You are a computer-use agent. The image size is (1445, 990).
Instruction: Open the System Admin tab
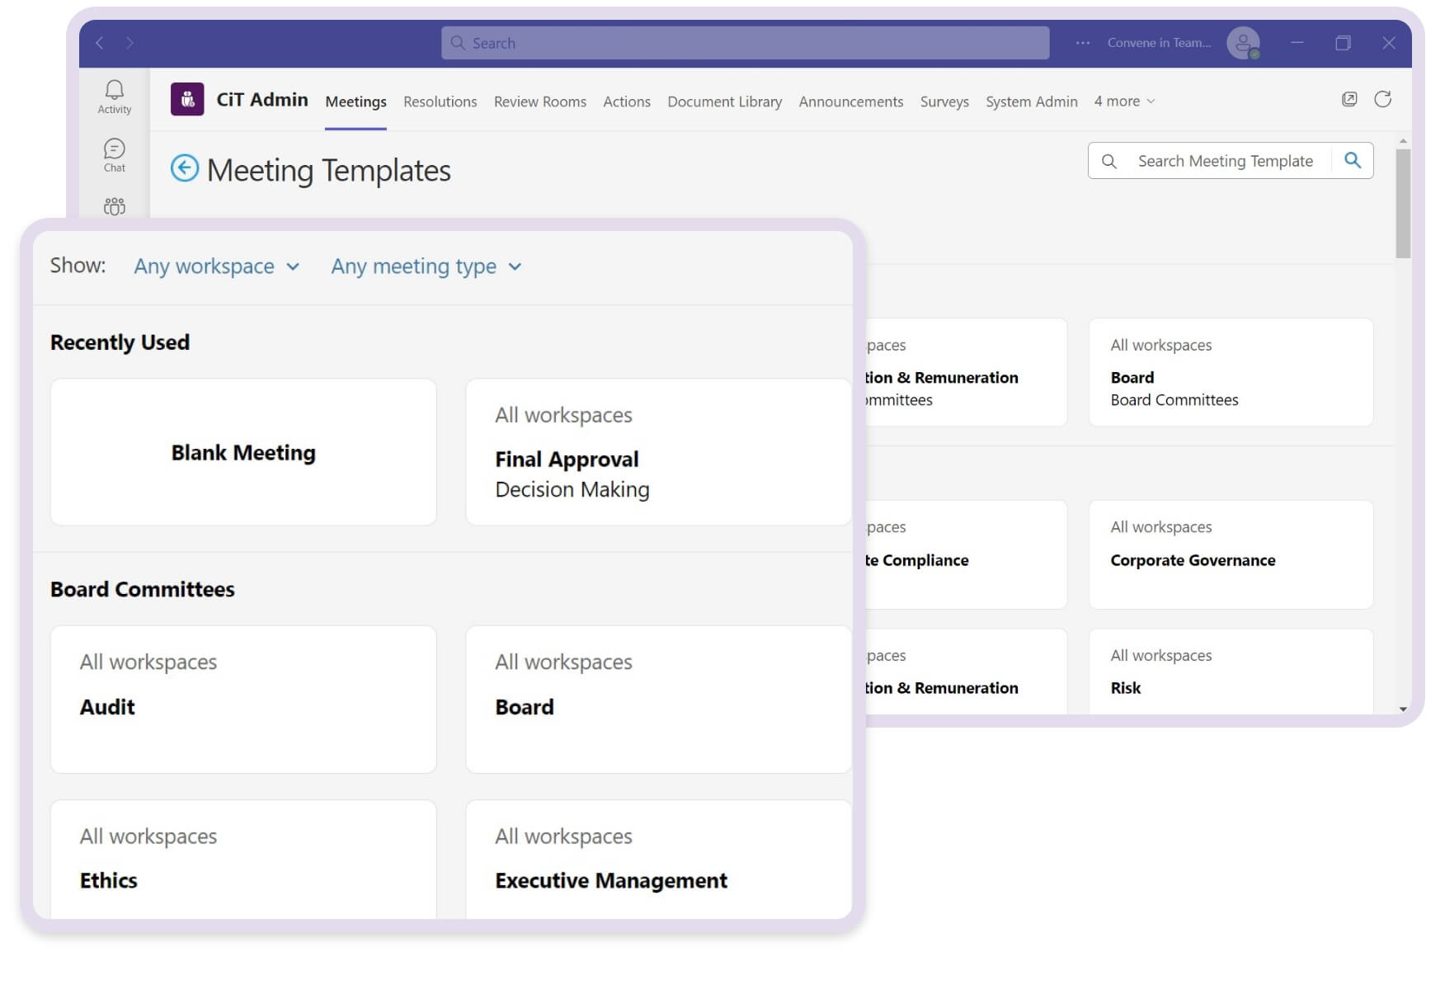1031,101
